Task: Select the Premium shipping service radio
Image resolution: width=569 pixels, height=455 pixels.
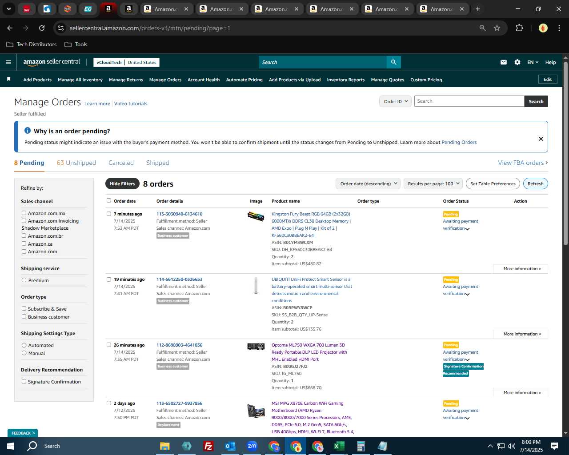Action: (24, 280)
